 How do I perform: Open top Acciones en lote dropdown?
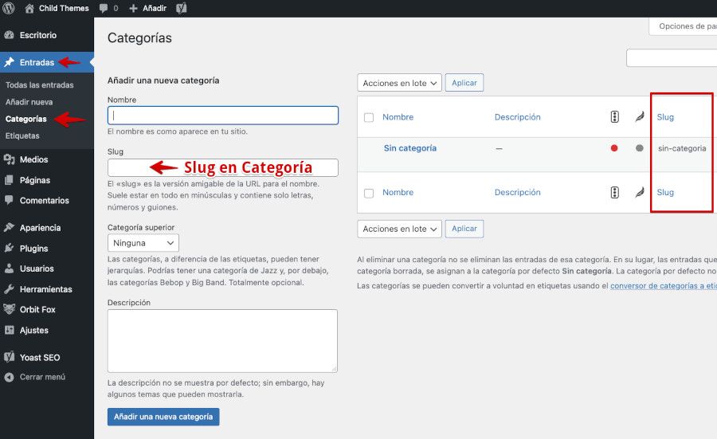point(399,83)
